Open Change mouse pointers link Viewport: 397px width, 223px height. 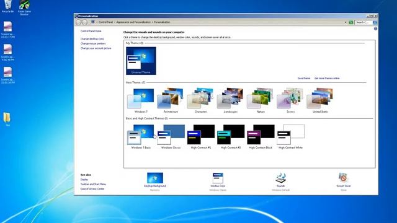(93, 43)
